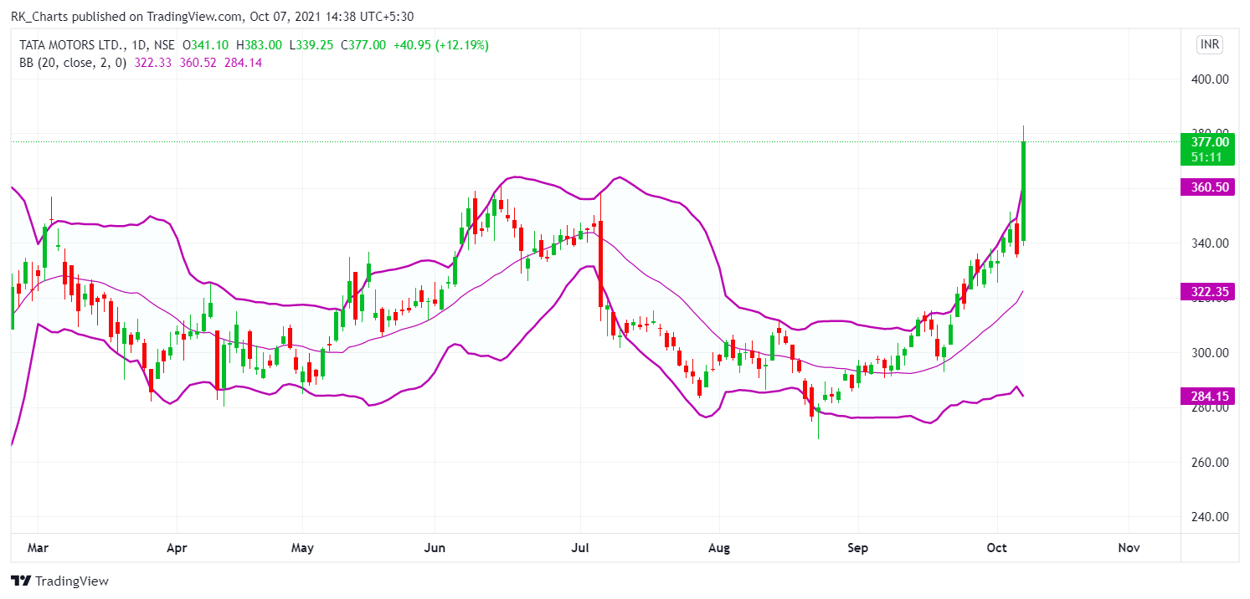Click the Sep label on time axis
The height and width of the screenshot is (599, 1250).
pyautogui.click(x=858, y=548)
